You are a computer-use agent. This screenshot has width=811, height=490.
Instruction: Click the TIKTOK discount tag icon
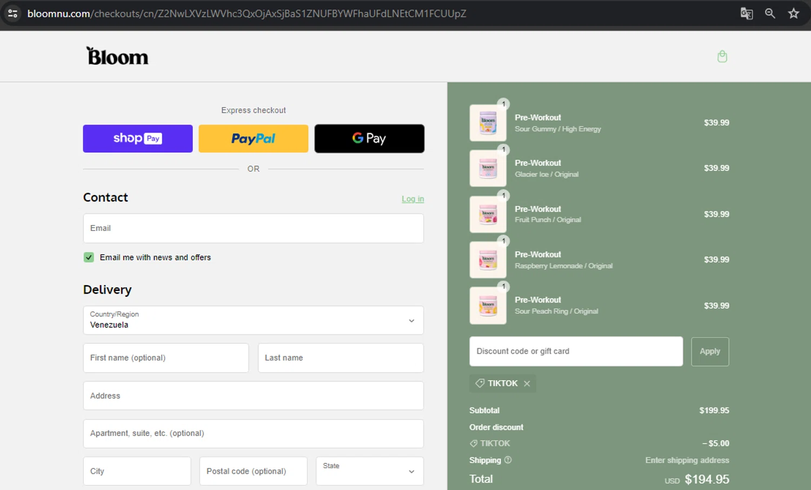coord(480,383)
